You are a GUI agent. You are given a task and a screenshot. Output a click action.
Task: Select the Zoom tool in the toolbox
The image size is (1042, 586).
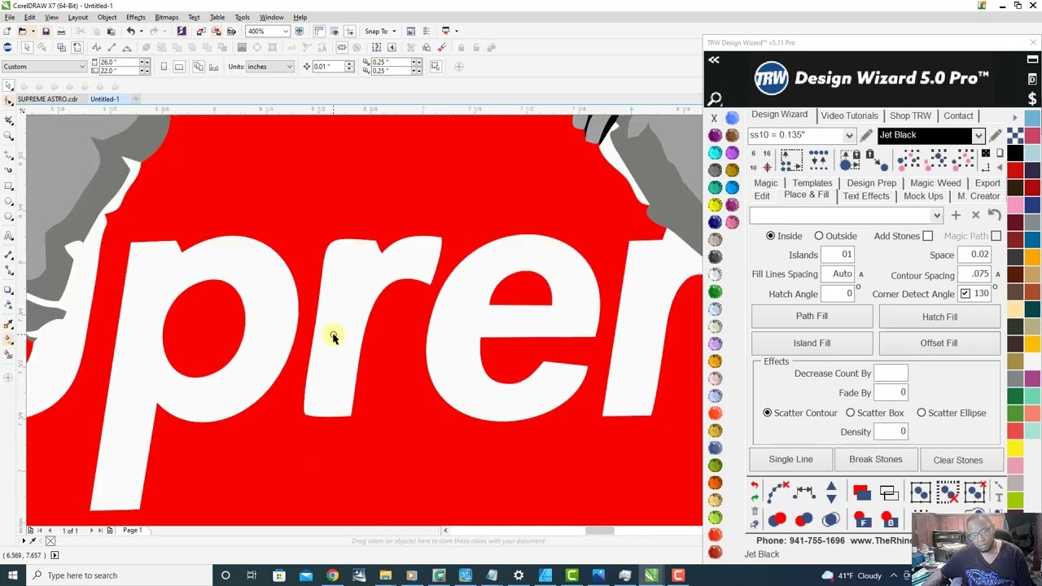[8, 136]
